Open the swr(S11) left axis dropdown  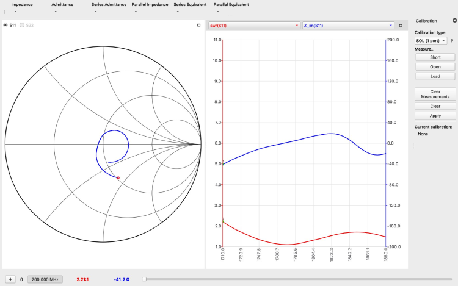(254, 26)
